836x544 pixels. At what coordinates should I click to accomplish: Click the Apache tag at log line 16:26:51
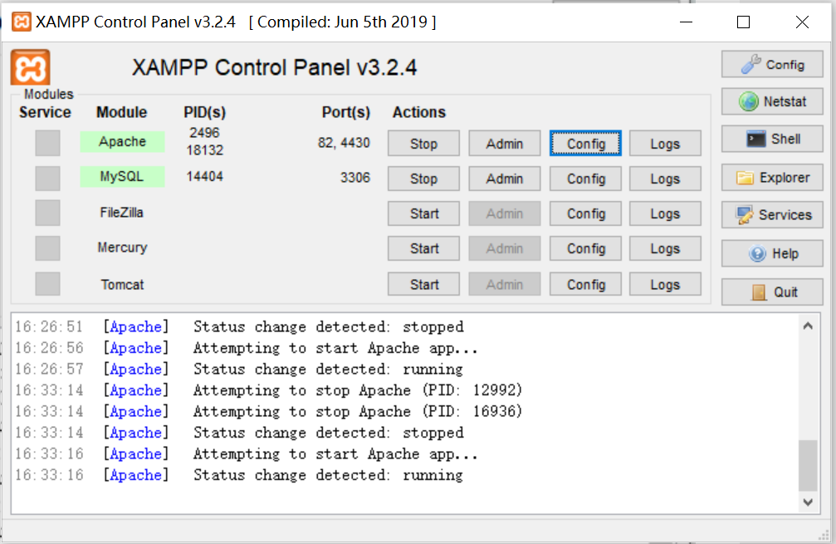(x=136, y=326)
